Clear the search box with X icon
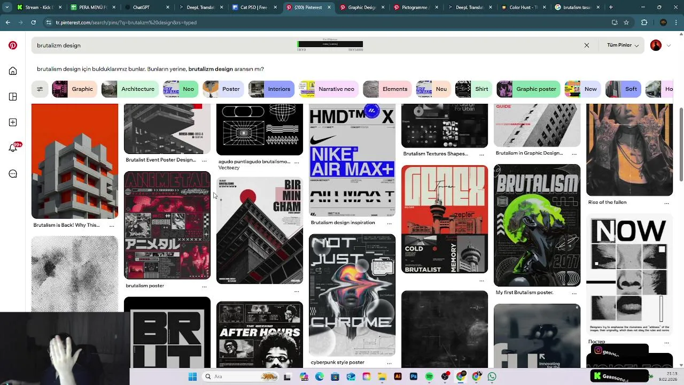This screenshot has width=684, height=385. pos(587,45)
